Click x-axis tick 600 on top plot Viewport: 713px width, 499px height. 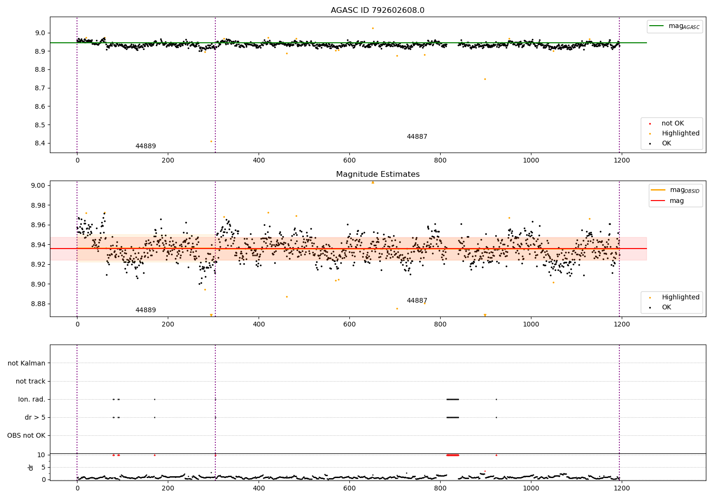pos(349,161)
